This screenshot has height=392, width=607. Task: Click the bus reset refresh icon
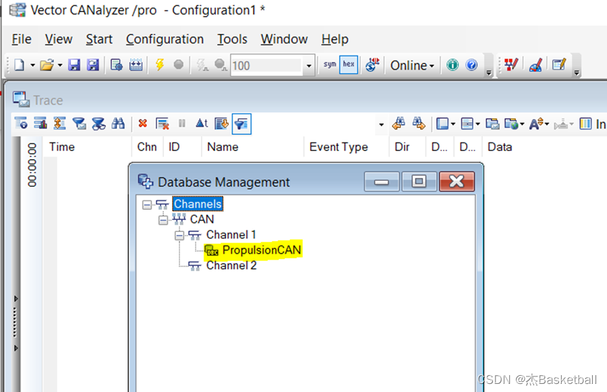pyautogui.click(x=372, y=65)
